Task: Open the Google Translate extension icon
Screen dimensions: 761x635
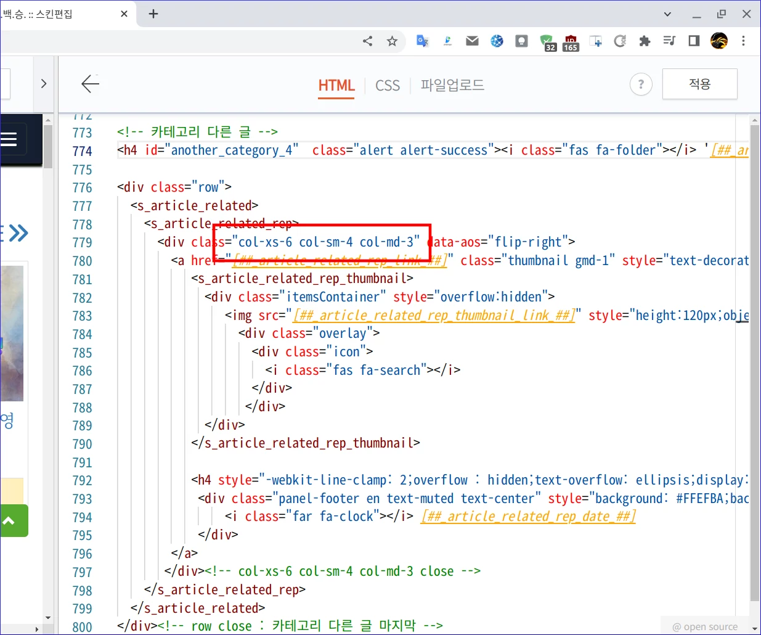Action: click(x=423, y=41)
